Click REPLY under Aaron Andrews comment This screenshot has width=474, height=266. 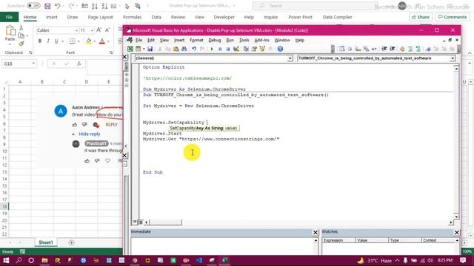pyautogui.click(x=112, y=125)
